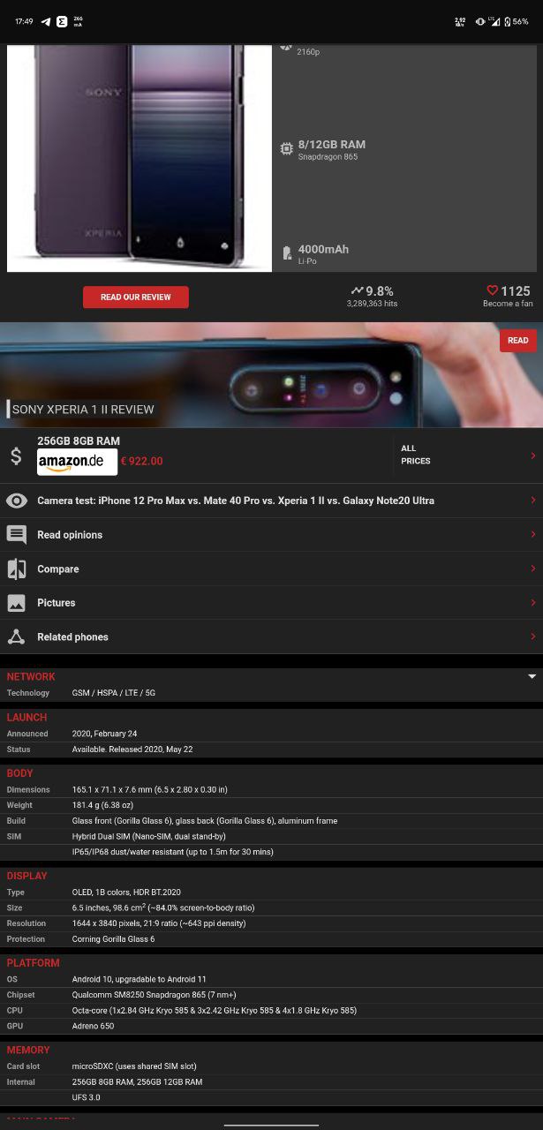Tap the Telegram icon in status bar
The width and height of the screenshot is (543, 1130).
click(x=45, y=21)
